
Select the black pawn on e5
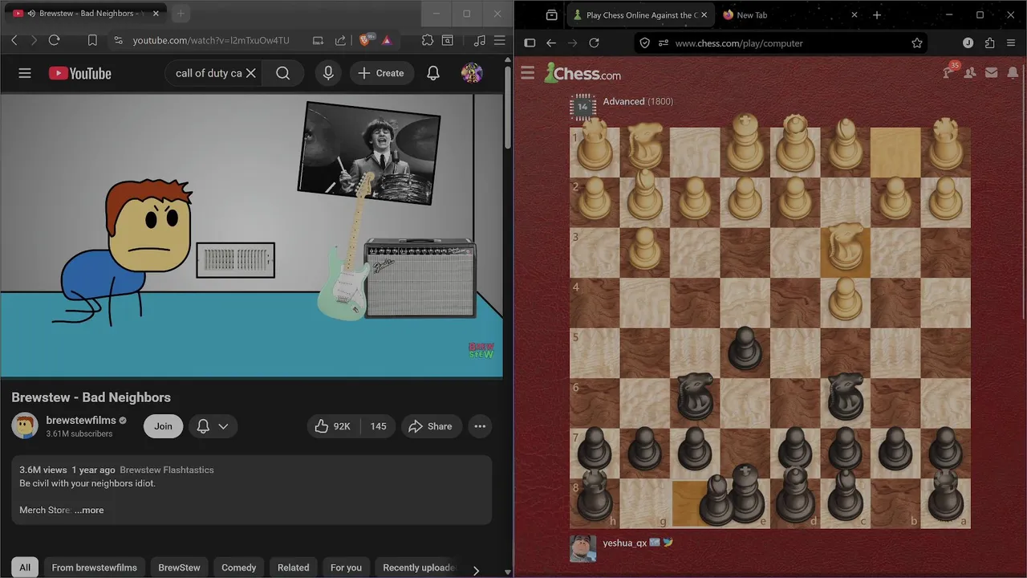(745, 349)
